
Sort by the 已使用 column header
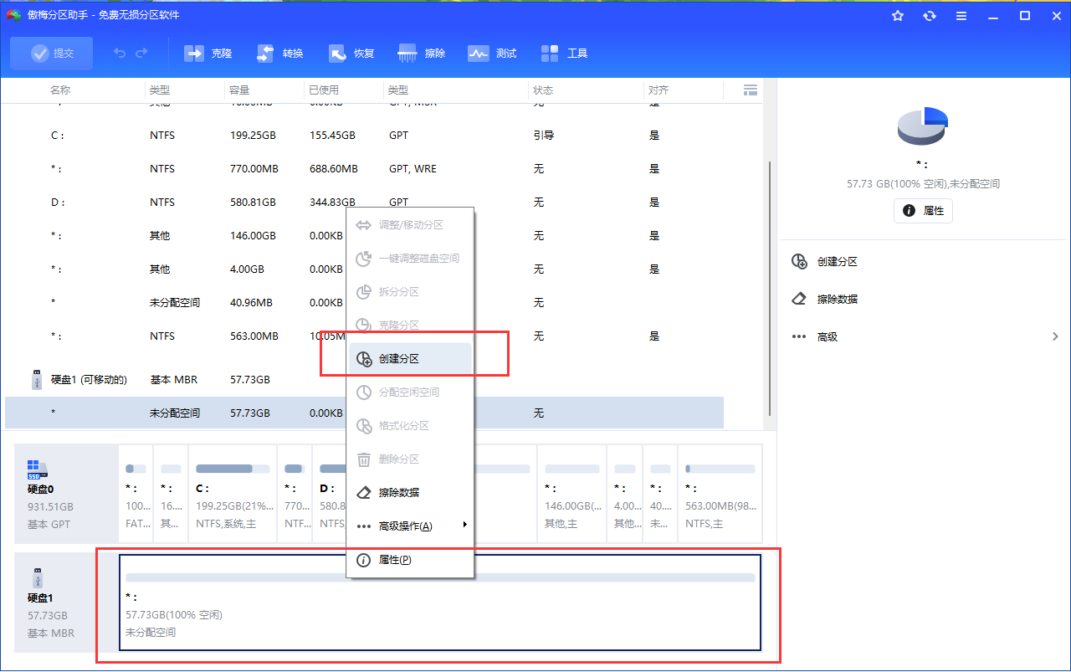click(x=324, y=90)
